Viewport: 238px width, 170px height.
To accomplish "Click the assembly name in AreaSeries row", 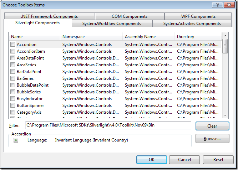I will coord(148,65).
